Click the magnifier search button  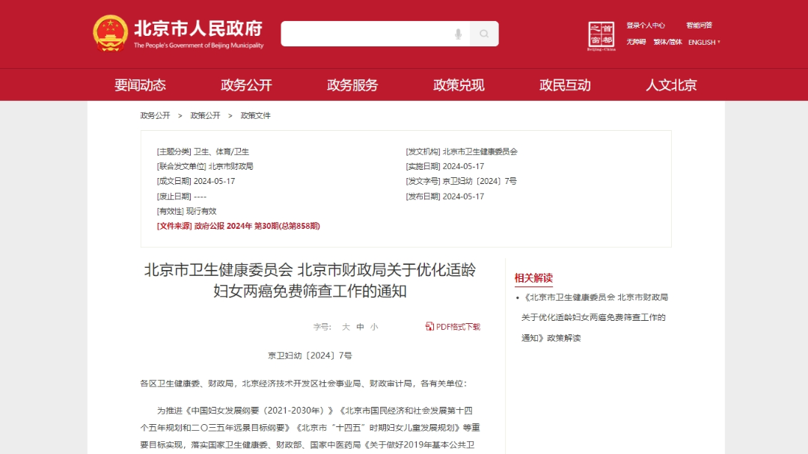pyautogui.click(x=484, y=34)
